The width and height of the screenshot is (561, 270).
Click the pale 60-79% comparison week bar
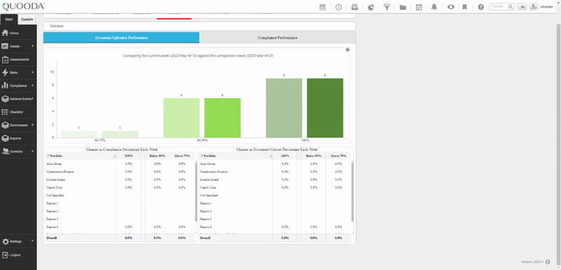79,134
